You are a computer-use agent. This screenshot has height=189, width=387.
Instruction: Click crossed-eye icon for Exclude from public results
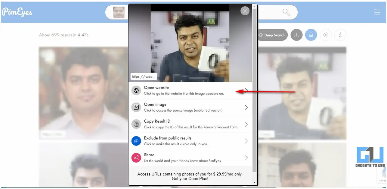click(x=136, y=141)
